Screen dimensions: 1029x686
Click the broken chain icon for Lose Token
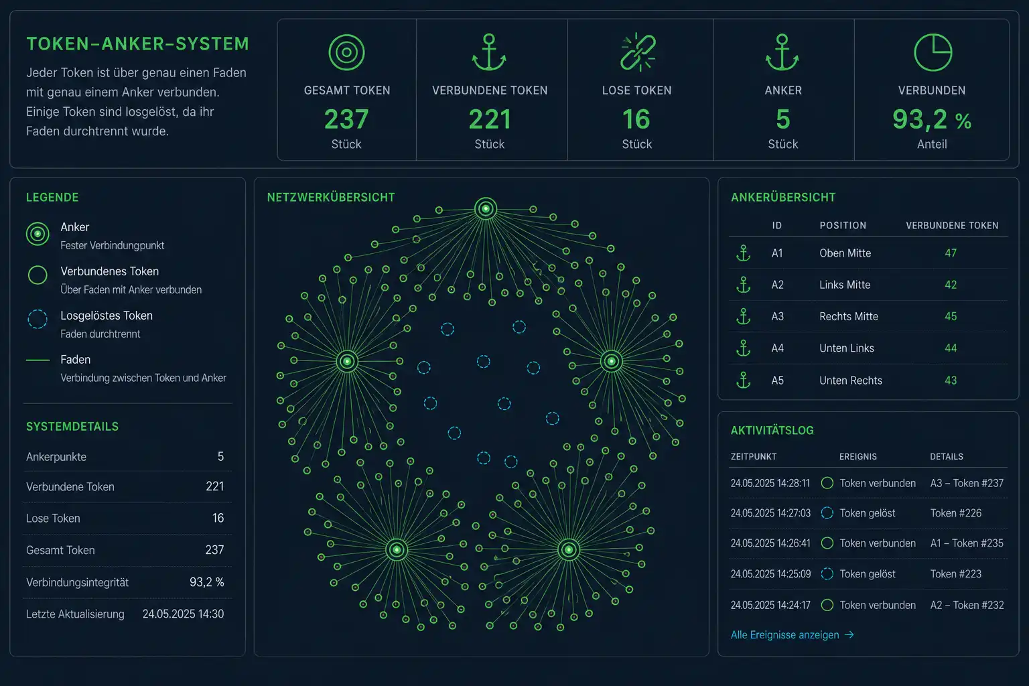[637, 52]
